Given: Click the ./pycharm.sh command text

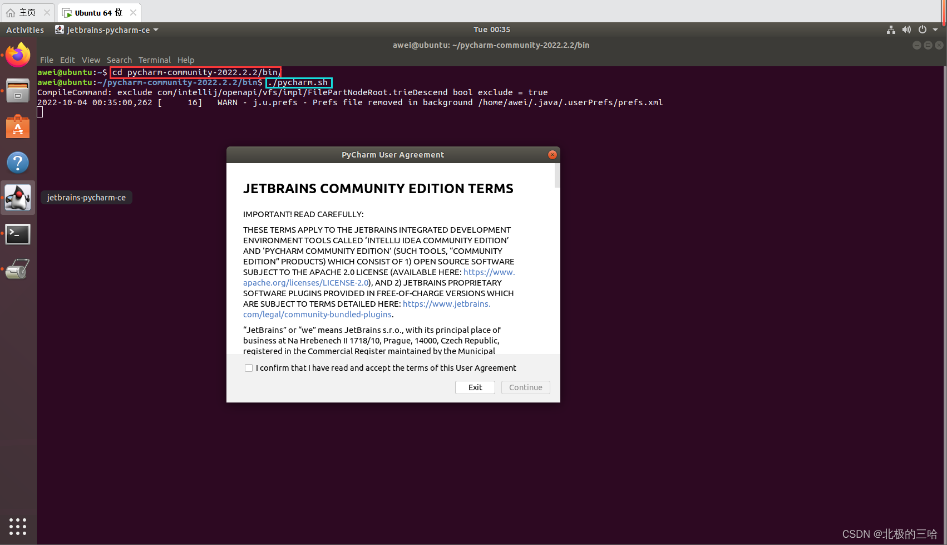Looking at the screenshot, I should point(299,82).
